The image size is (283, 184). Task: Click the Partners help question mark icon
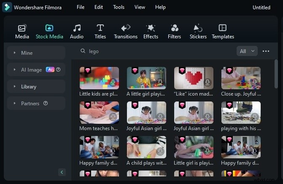46,103
